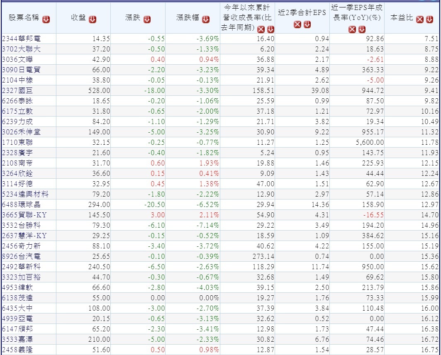Sort by 漲跌幅 column arrow icon
This screenshot has height=355, width=441.
click(x=206, y=19)
